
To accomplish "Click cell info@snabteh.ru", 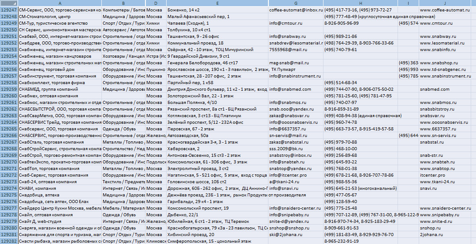I will click(296, 162).
